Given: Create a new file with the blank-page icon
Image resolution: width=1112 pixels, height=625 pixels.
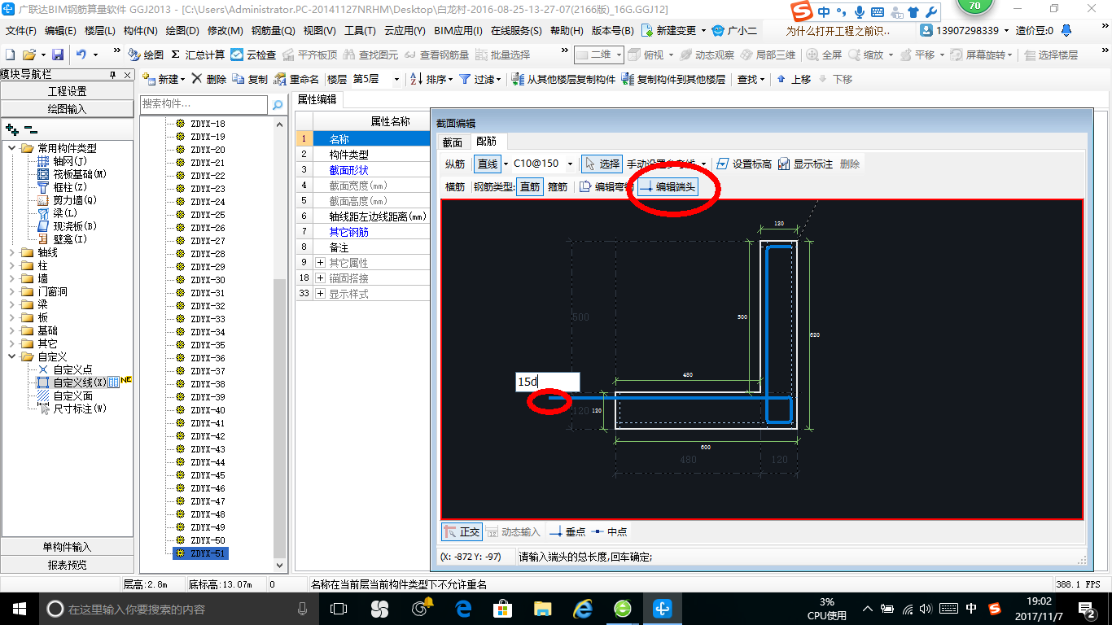Looking at the screenshot, I should [11, 55].
